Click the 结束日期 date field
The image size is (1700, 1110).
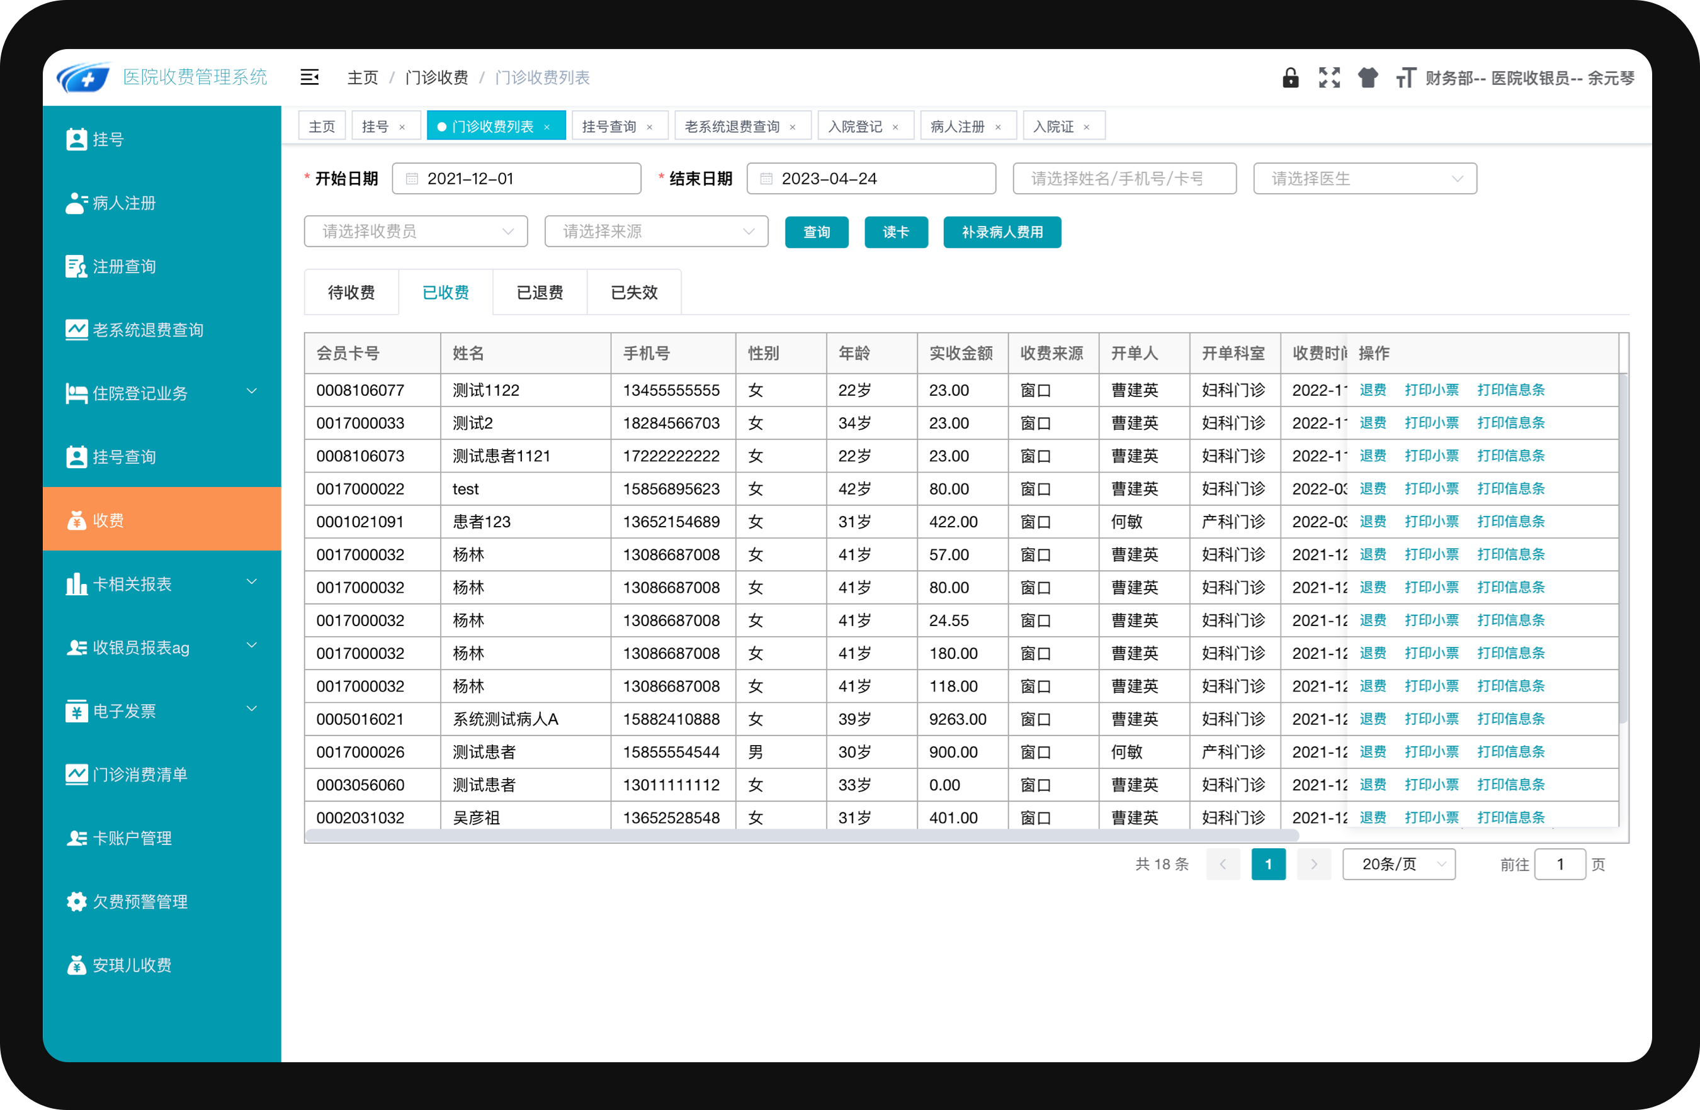tap(871, 179)
